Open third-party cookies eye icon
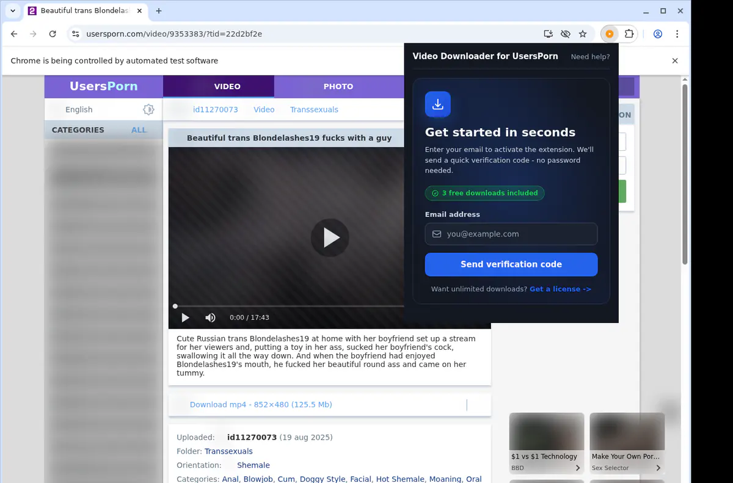Viewport: 733px width, 483px height. pos(566,34)
